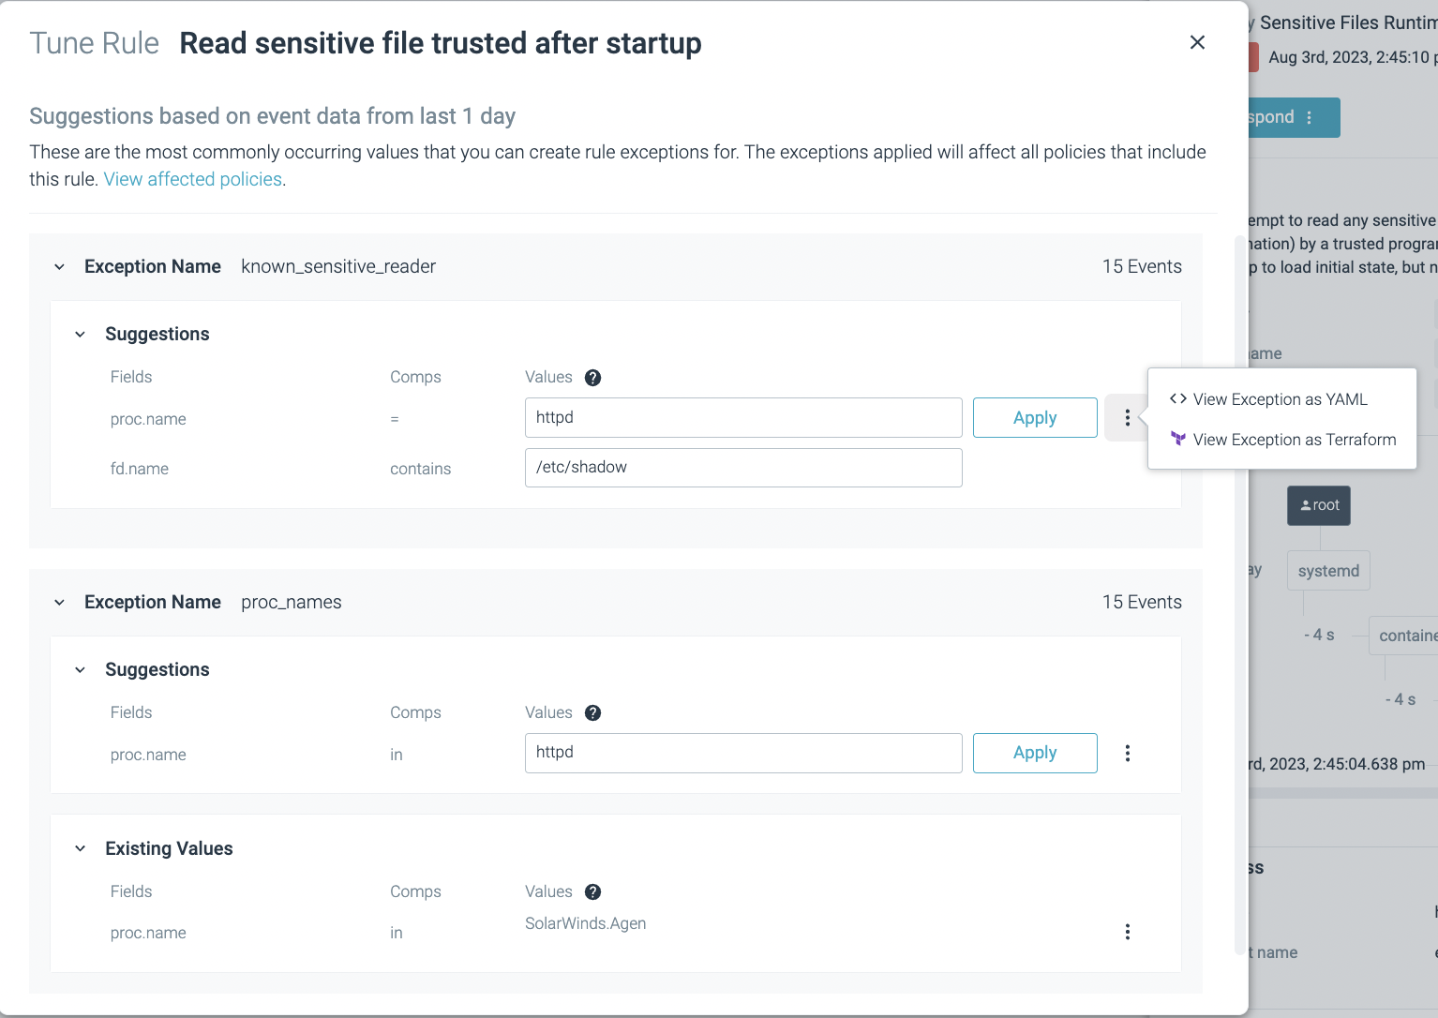Click the /etc/shadow value field
The height and width of the screenshot is (1018, 1438).
tap(742, 468)
